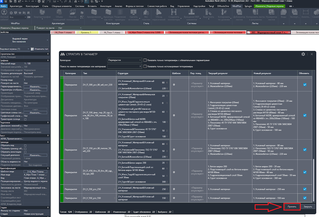Toggle Обрезать аннотации checkbox

(x=25, y=152)
